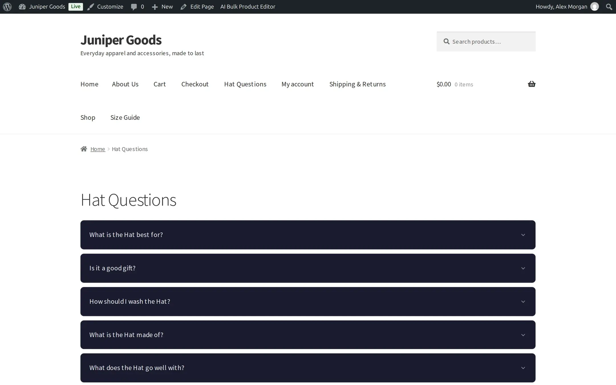Expand 'How should I wash the Hat?' chevron
The width and height of the screenshot is (616, 385).
point(523,301)
